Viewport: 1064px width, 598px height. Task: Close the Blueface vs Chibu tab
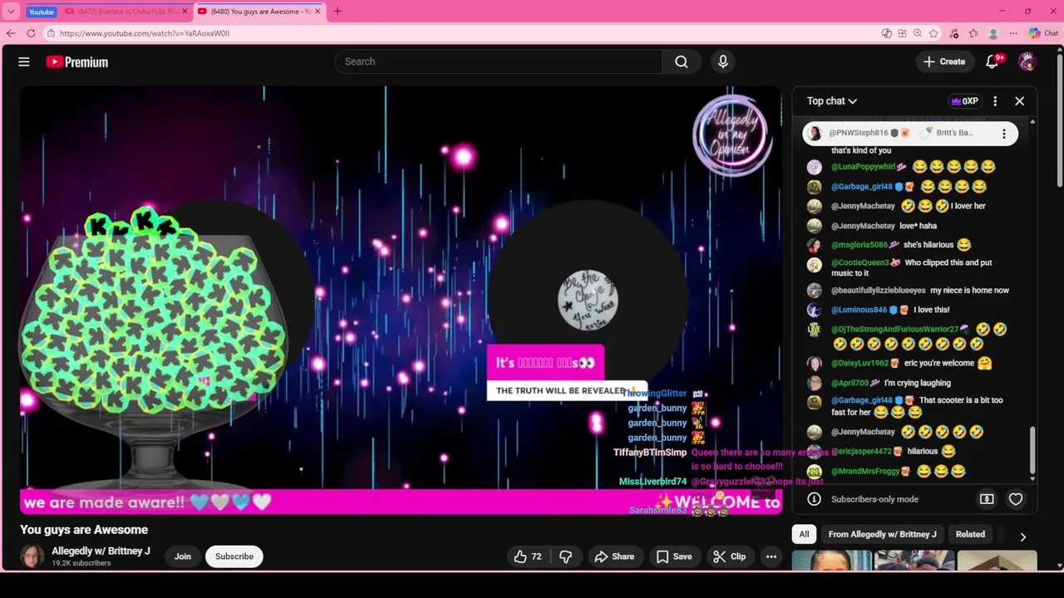[185, 12]
